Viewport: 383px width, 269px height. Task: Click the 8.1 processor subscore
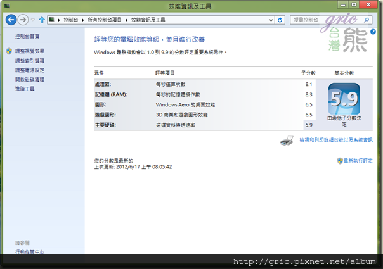tap(309, 84)
